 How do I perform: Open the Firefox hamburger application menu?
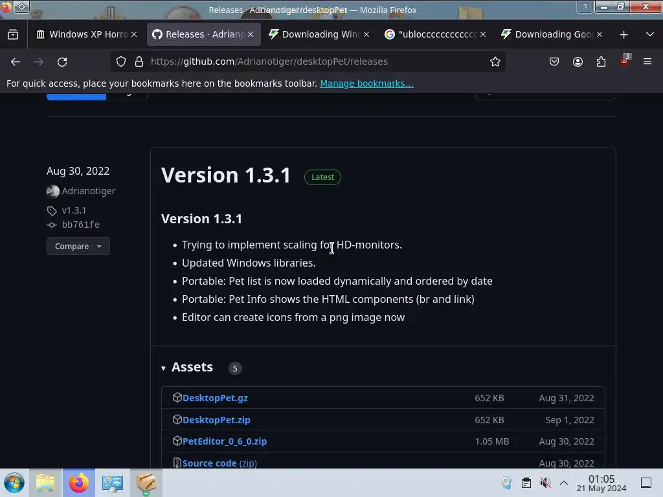tap(647, 61)
